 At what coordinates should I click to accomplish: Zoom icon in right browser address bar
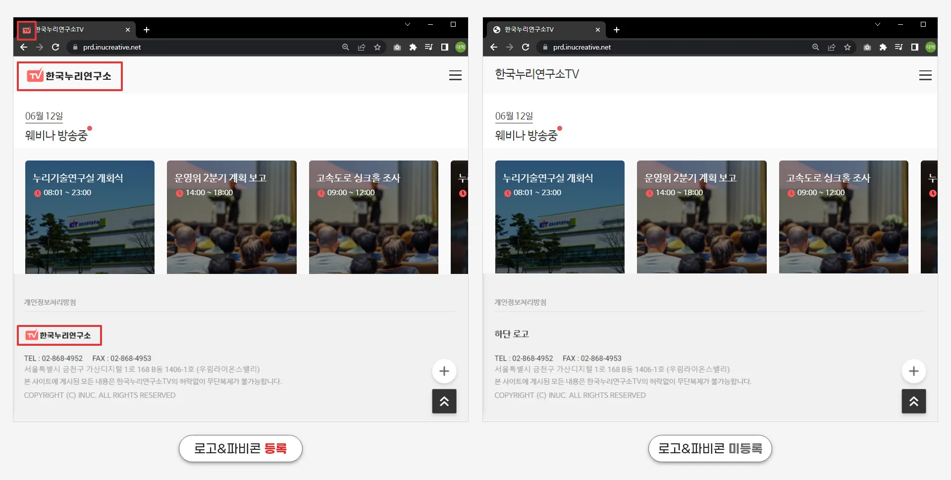tap(816, 47)
